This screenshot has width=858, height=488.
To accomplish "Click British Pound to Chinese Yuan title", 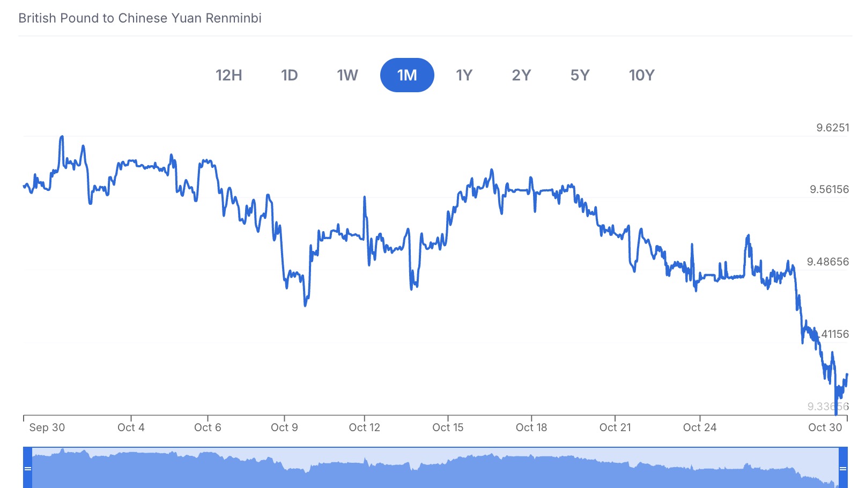I will point(140,18).
